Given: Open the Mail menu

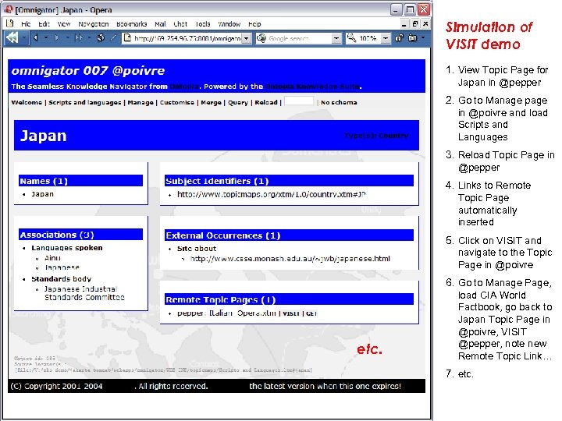Looking at the screenshot, I should tap(160, 24).
